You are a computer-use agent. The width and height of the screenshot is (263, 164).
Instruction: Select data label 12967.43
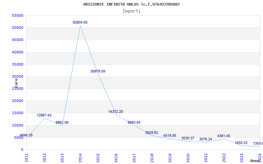tap(44, 115)
